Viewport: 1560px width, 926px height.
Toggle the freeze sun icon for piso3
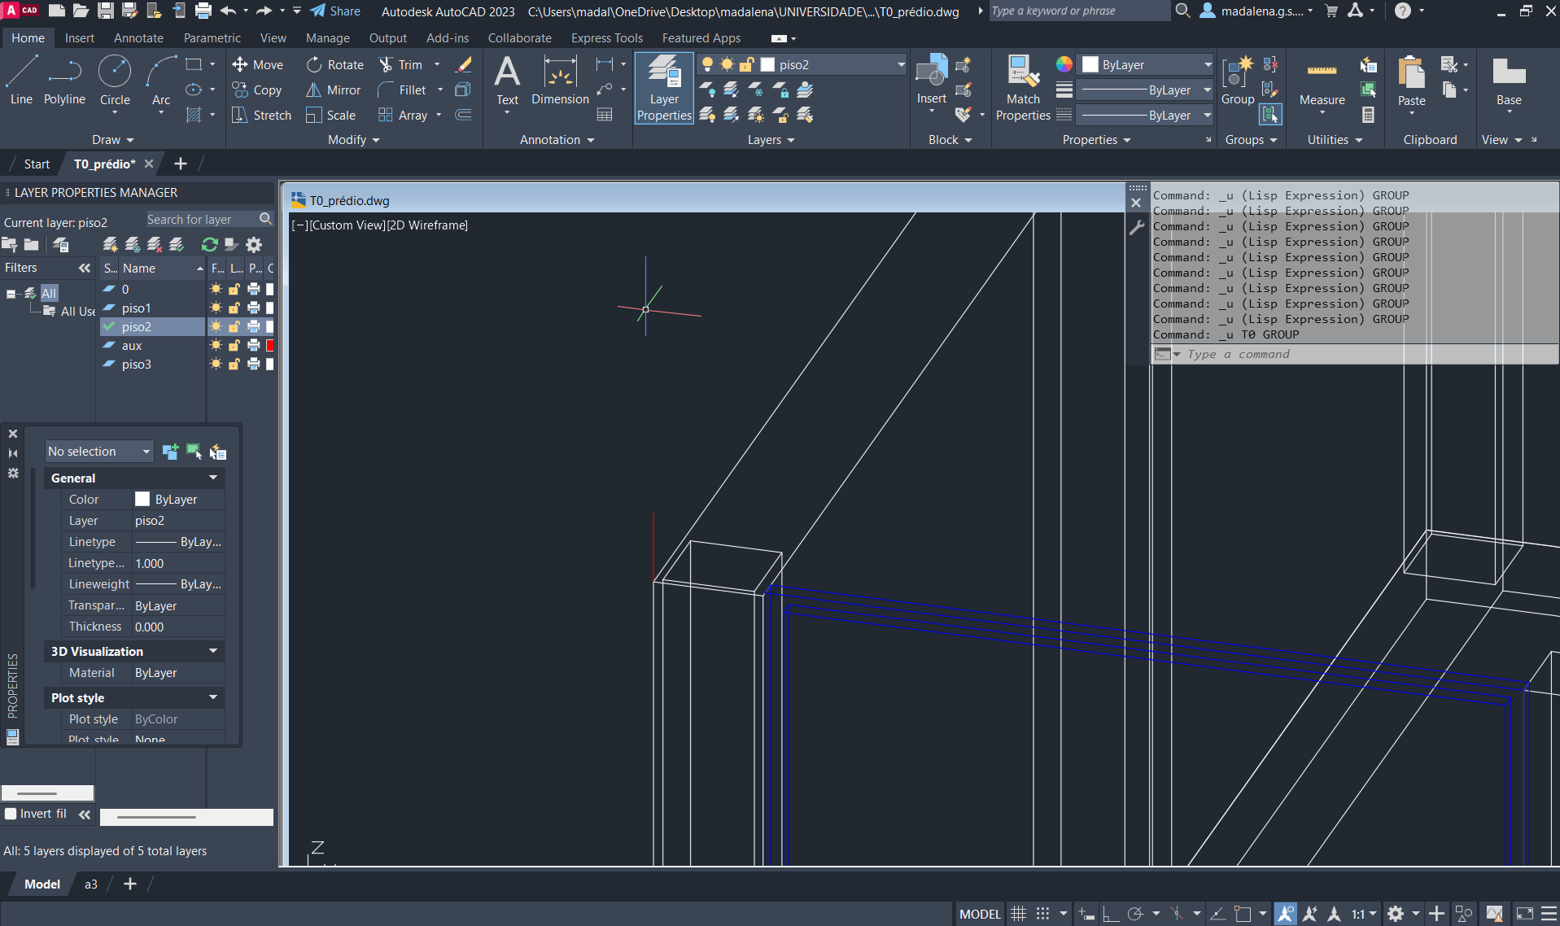216,365
